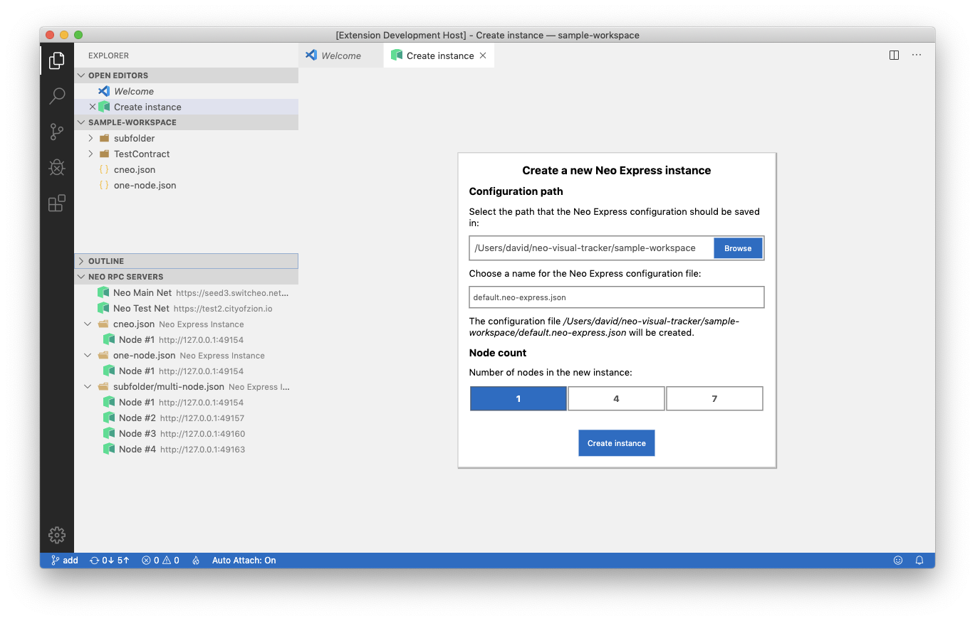The height and width of the screenshot is (621, 975).
Task: Open cneo.json in workspace tree
Action: tap(186, 169)
